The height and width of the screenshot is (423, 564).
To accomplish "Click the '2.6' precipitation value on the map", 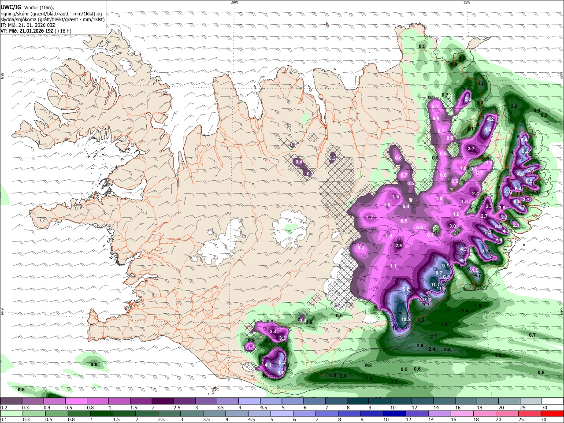I will pos(481,83).
